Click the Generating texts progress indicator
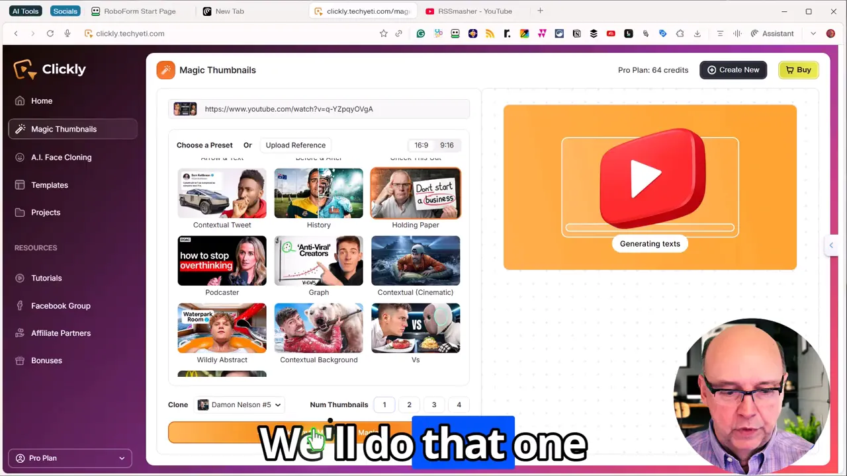Screen dimensions: 847x476 [x=650, y=243]
